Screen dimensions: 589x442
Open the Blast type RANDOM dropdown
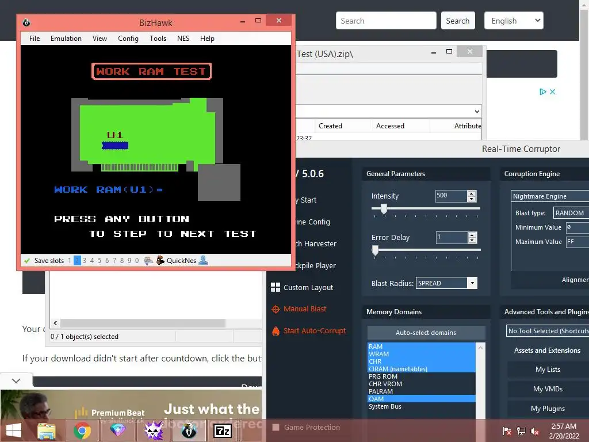(x=571, y=213)
